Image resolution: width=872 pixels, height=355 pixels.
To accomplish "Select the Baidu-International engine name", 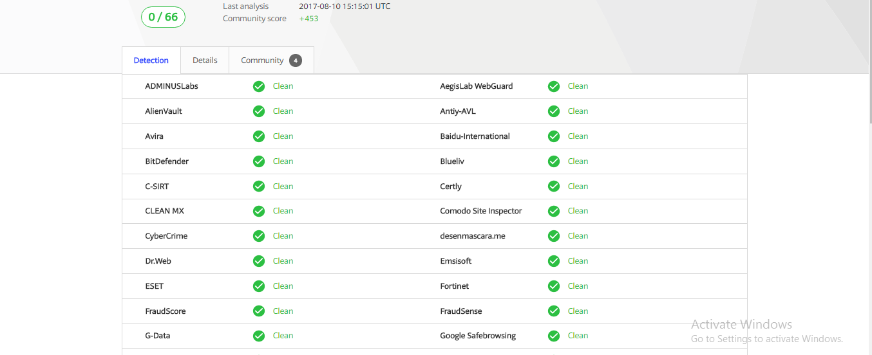I will (475, 136).
